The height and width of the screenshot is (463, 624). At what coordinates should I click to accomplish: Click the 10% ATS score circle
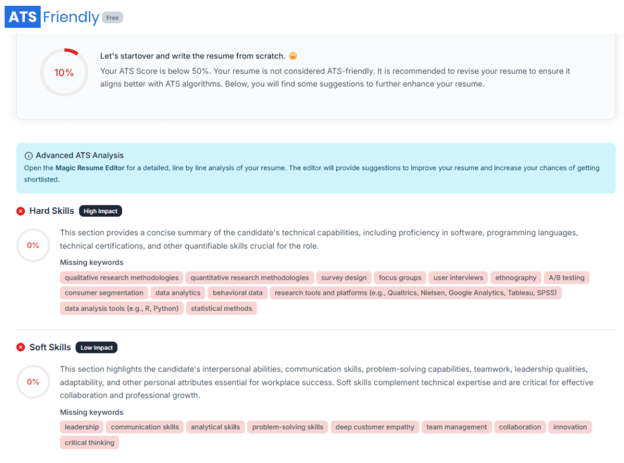click(64, 72)
